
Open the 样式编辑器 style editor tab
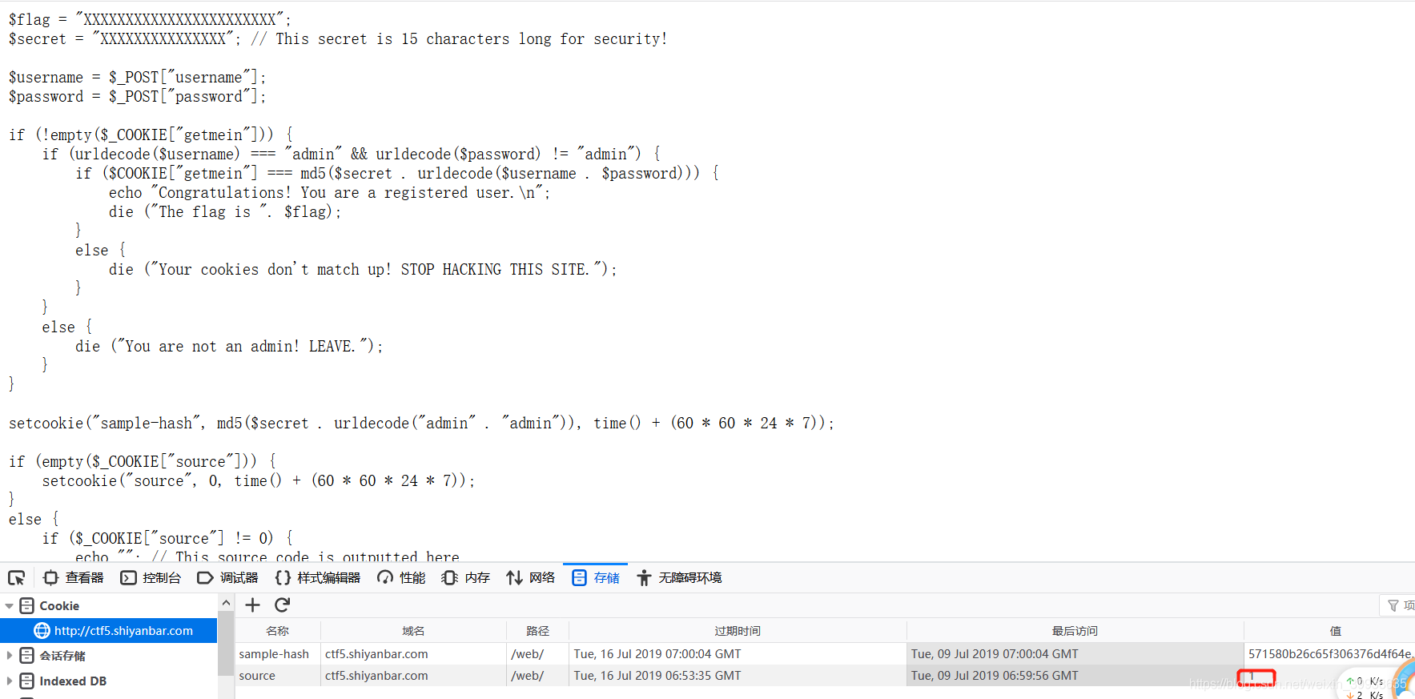tap(318, 577)
